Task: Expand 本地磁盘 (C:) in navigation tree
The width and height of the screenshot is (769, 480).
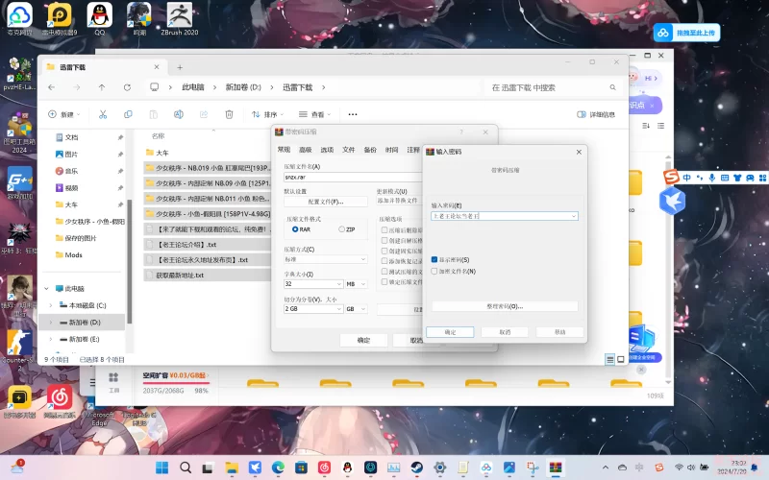Action: point(51,305)
